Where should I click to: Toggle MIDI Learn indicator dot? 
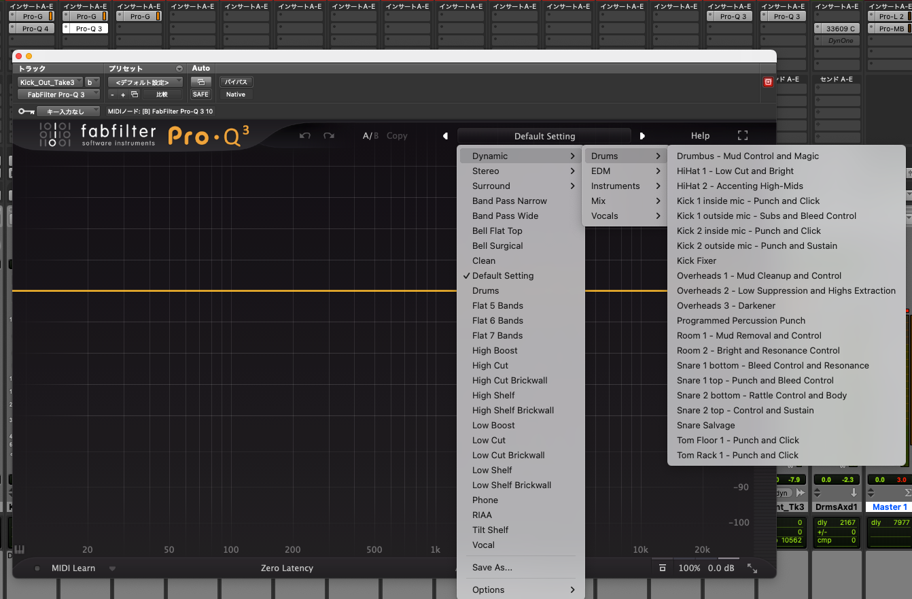[x=37, y=568]
